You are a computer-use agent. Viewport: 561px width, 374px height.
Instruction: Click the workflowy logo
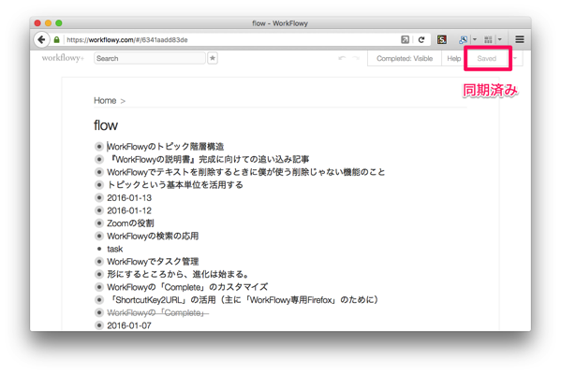[63, 58]
